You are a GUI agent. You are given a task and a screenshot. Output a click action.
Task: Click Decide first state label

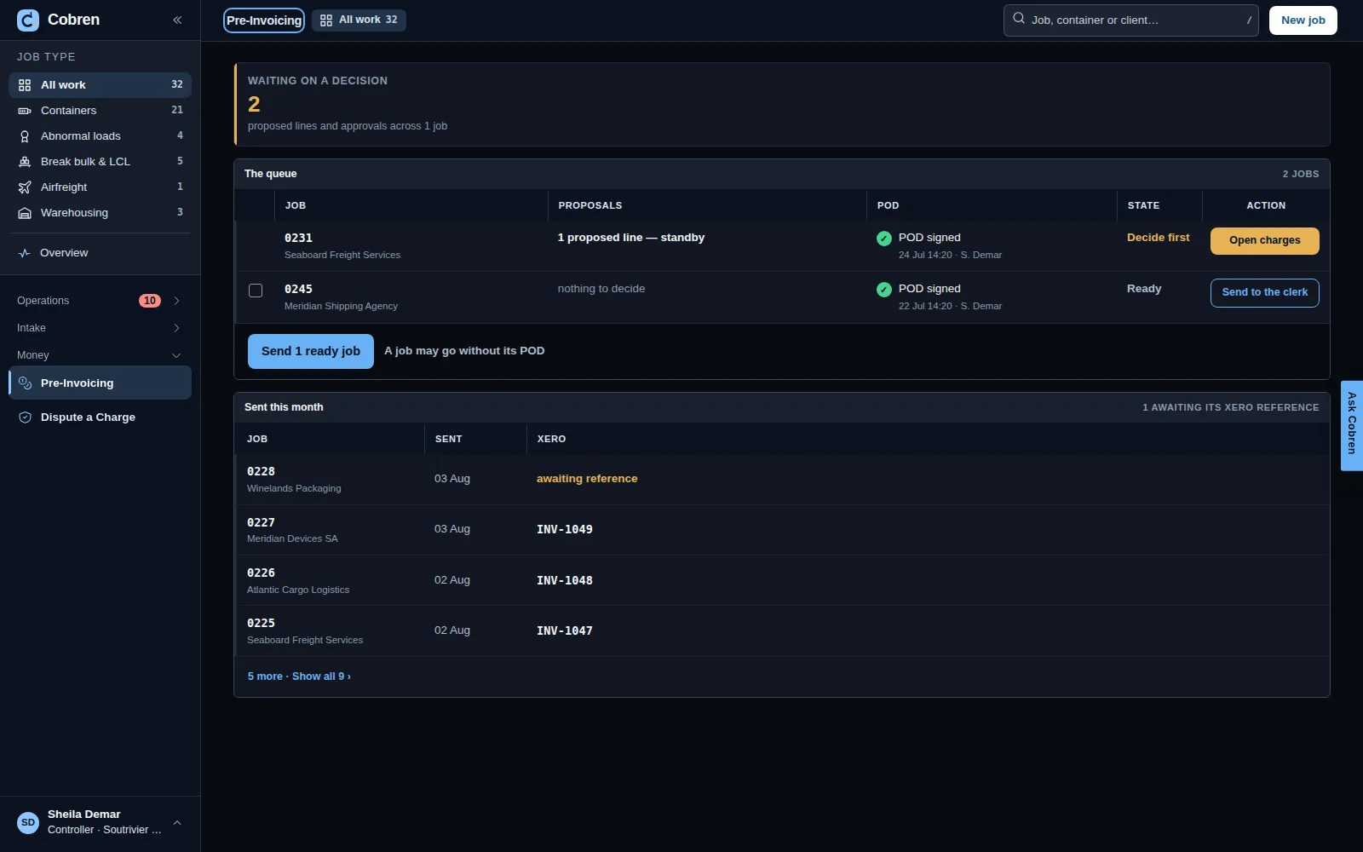tap(1159, 238)
